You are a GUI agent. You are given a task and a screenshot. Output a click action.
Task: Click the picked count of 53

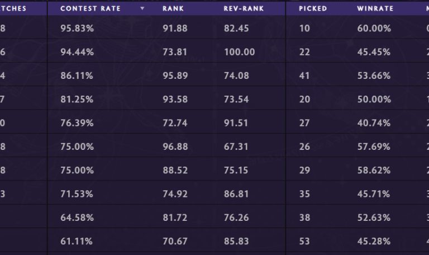(x=304, y=242)
